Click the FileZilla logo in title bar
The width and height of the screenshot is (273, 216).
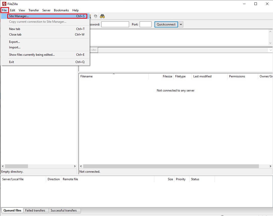[4, 4]
